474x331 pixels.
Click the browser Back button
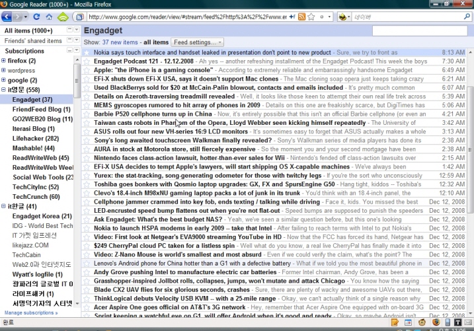(x=7, y=17)
